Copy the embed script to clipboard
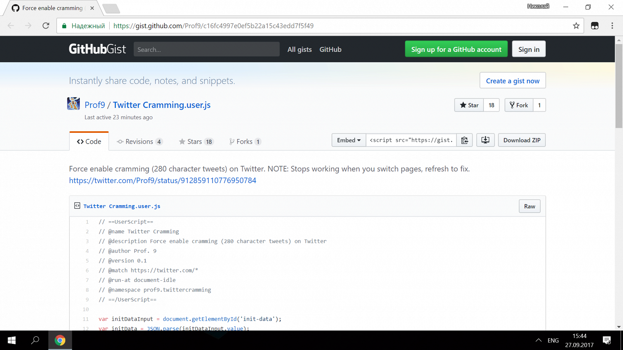Viewport: 623px width, 350px height. [465, 140]
